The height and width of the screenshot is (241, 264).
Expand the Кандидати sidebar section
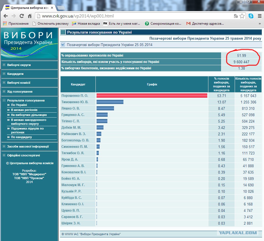[x=4, y=74]
